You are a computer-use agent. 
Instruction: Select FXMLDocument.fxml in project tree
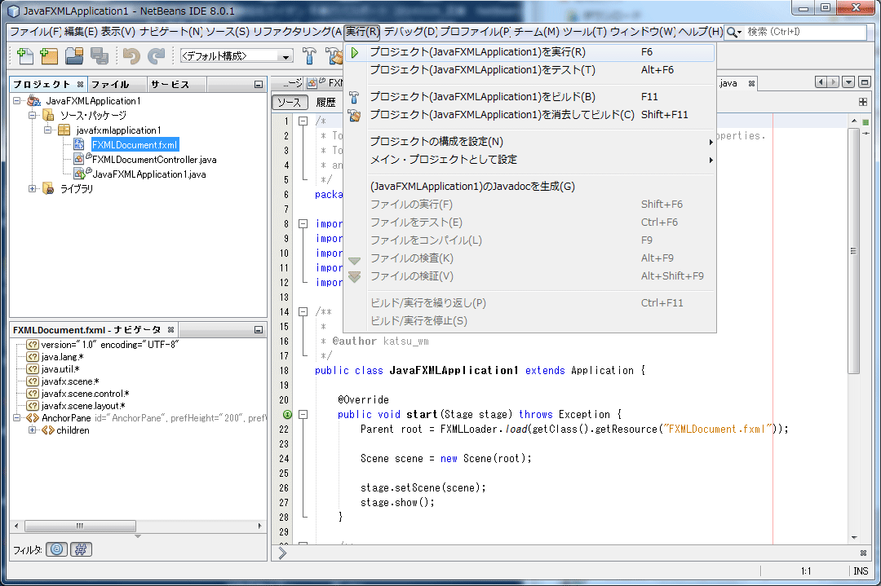point(135,145)
